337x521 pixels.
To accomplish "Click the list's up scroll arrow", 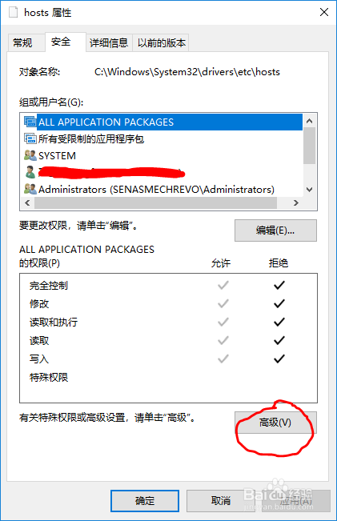I will point(310,121).
